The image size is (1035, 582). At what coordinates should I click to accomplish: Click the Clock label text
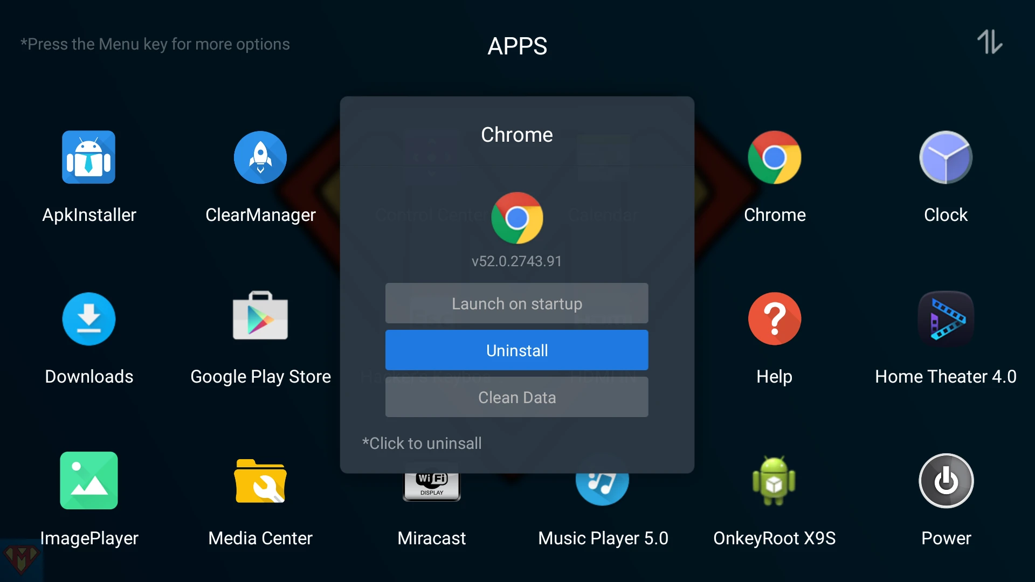click(946, 215)
